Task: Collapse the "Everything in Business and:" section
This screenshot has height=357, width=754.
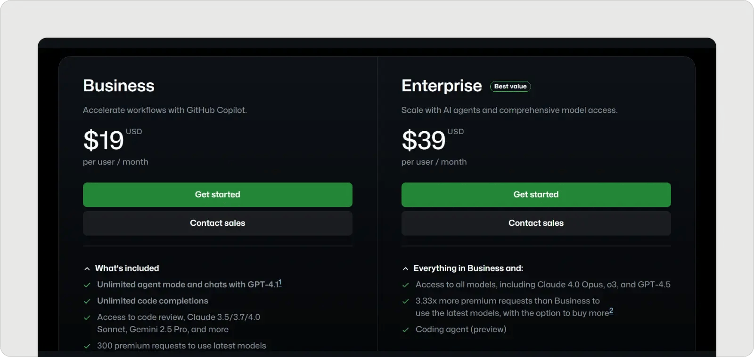Action: [x=468, y=268]
